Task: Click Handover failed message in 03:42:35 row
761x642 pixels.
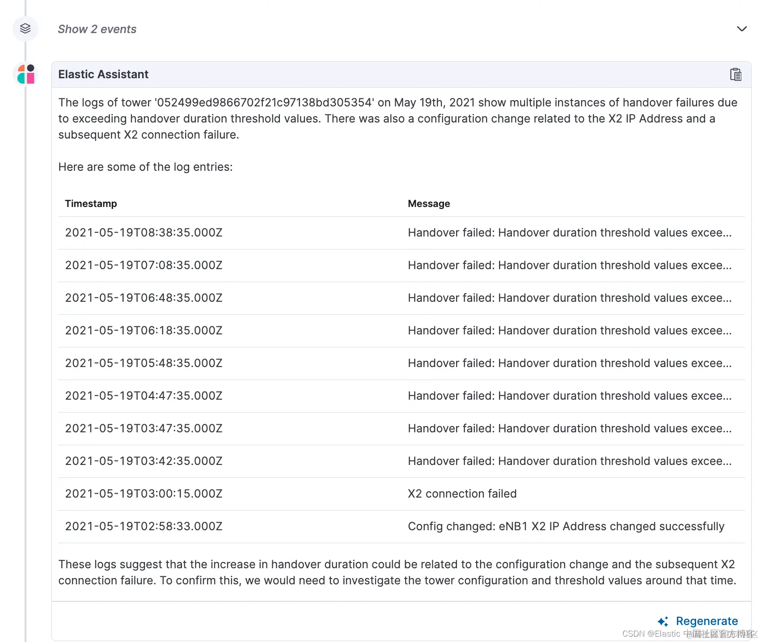Action: pyautogui.click(x=570, y=461)
